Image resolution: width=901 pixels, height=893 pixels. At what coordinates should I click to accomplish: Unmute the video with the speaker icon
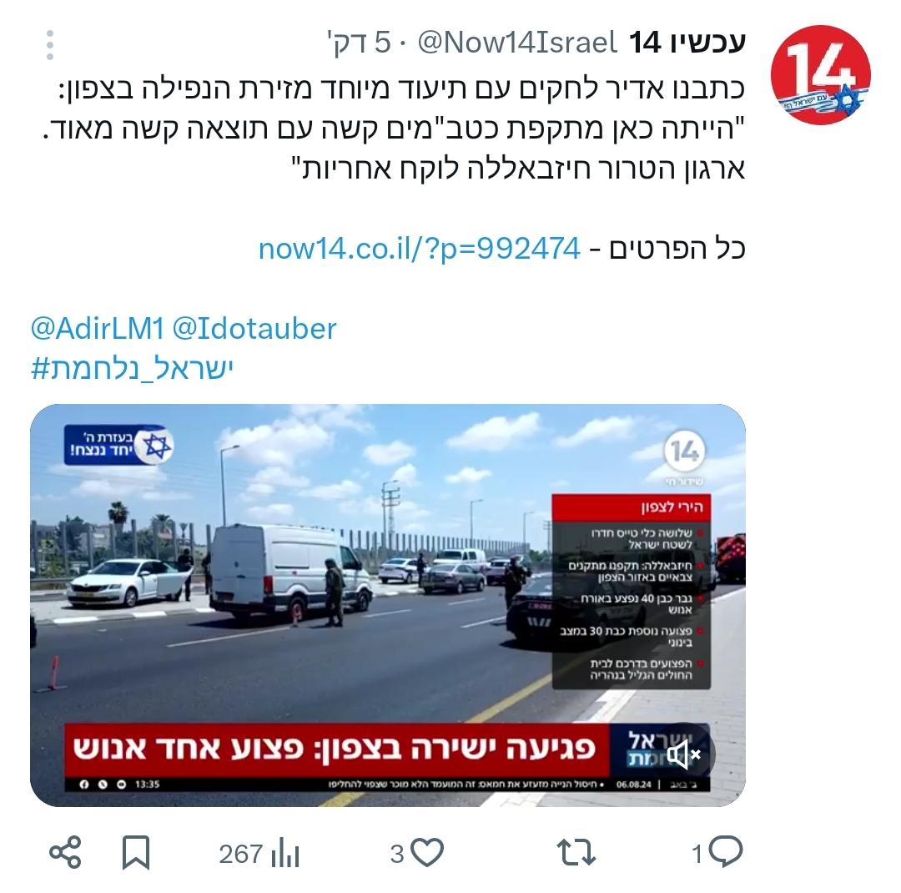pos(684,754)
